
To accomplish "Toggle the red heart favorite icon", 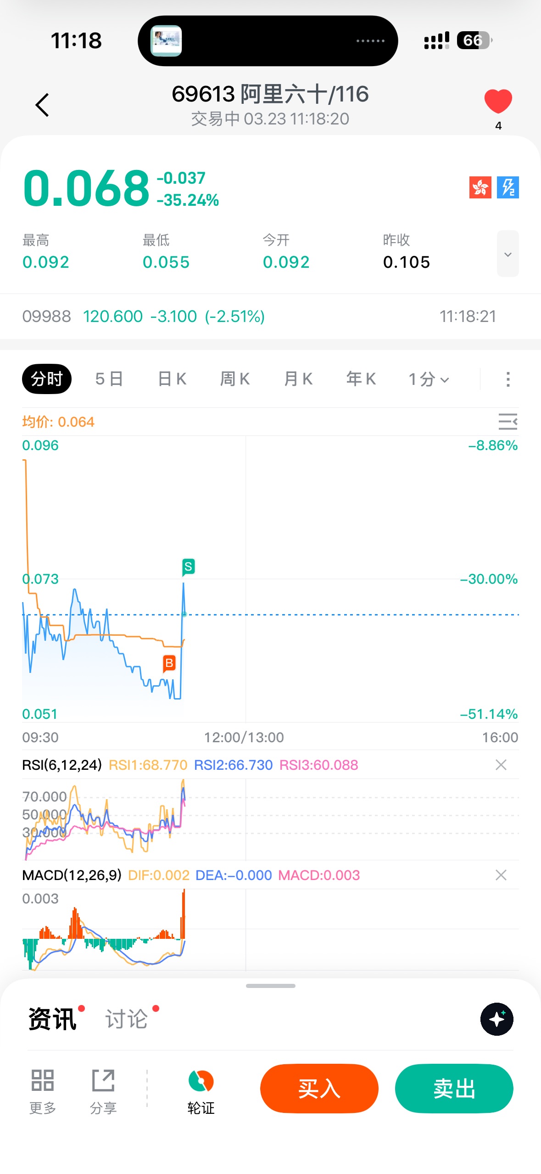I will (498, 102).
